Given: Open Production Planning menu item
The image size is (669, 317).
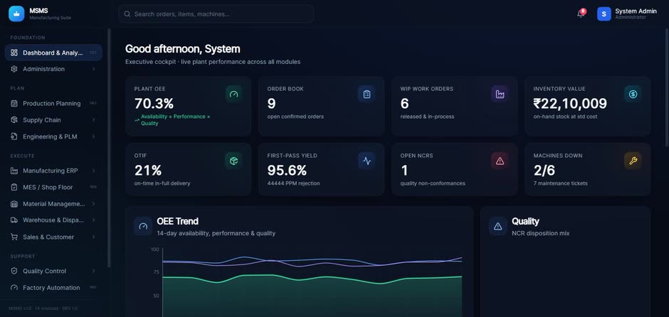Looking at the screenshot, I should pos(53,104).
